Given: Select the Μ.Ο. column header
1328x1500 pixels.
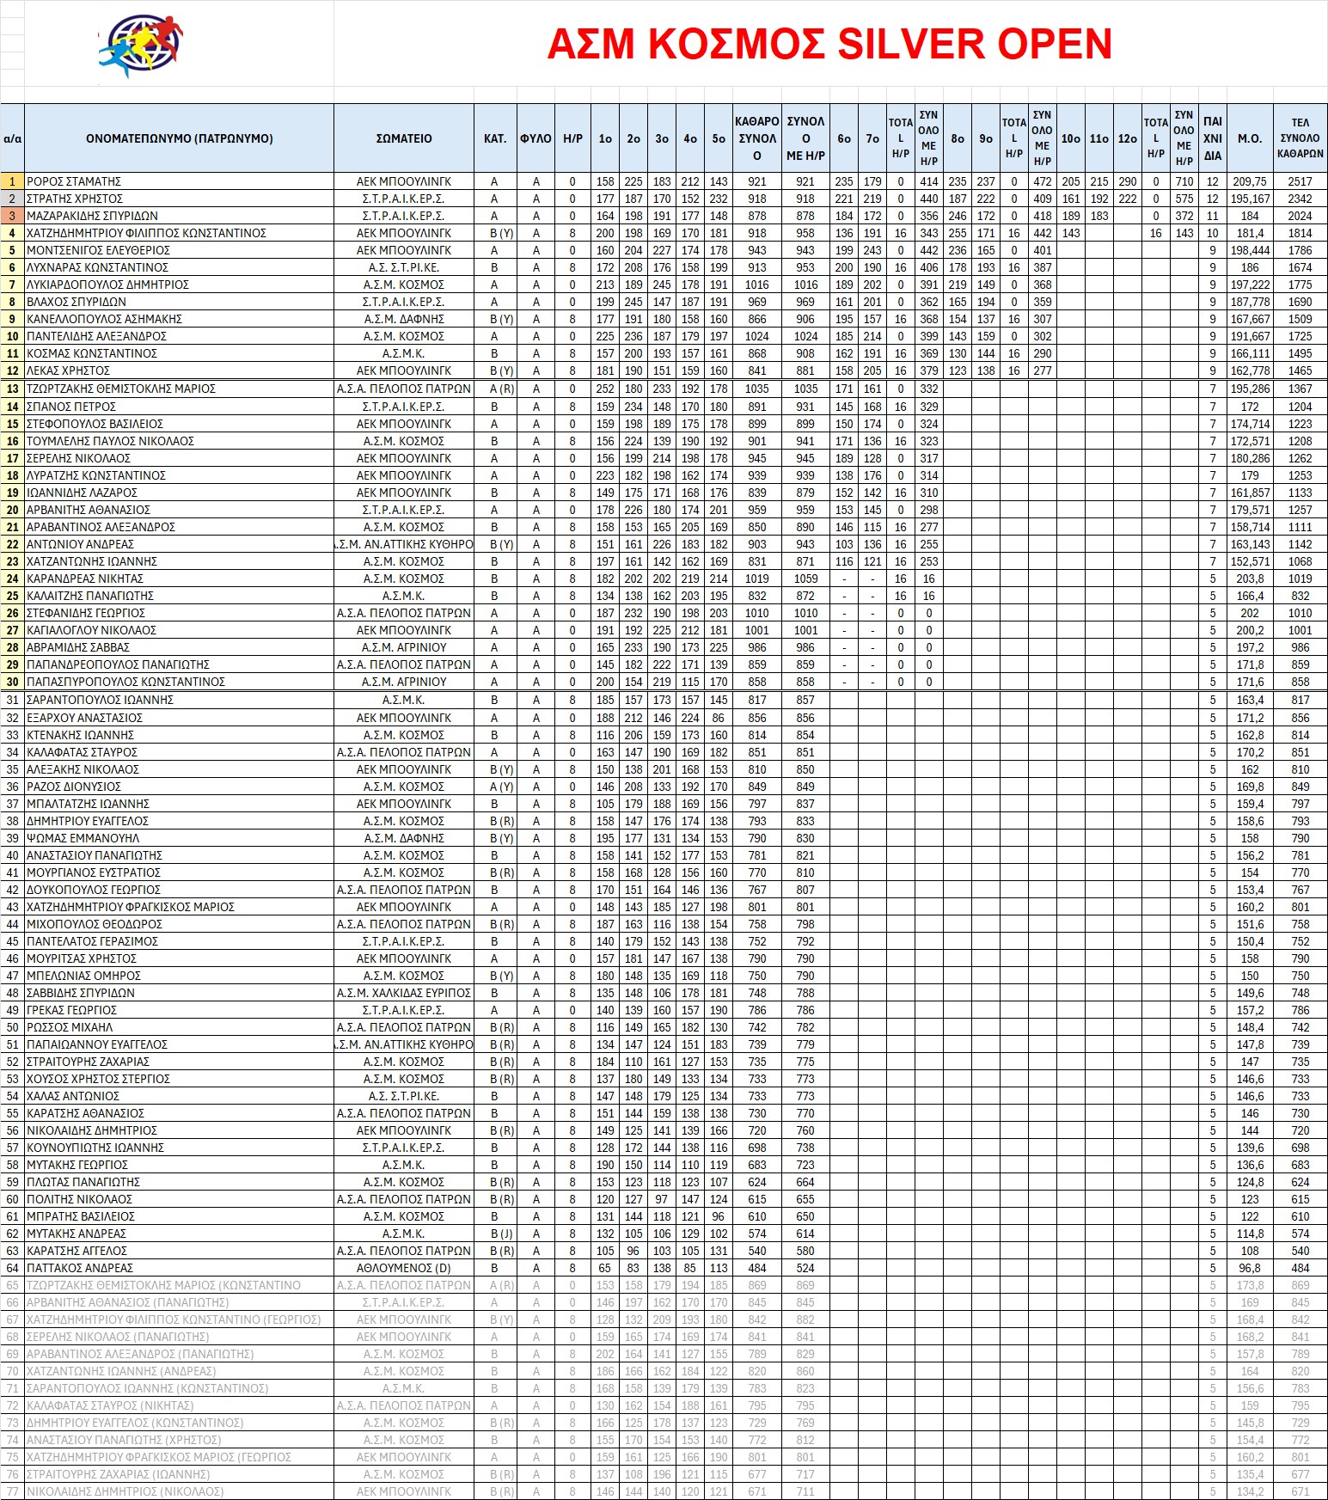Looking at the screenshot, I should (x=1249, y=138).
